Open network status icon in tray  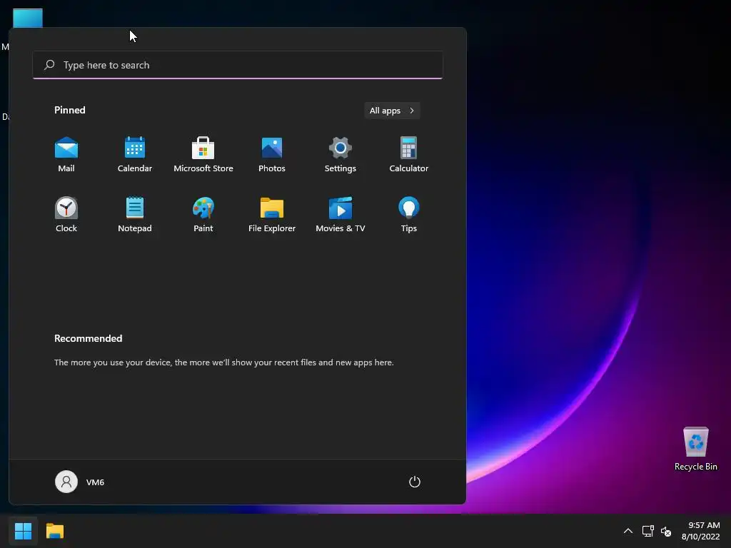coord(647,531)
